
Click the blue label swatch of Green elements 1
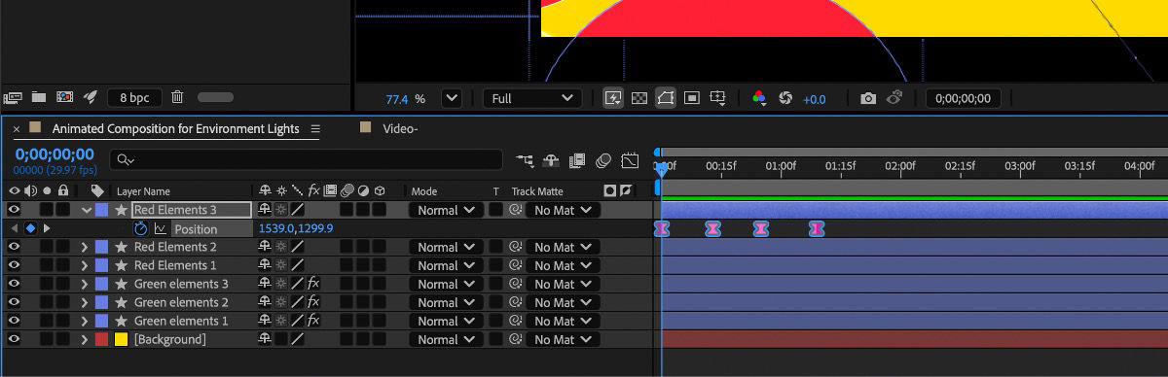point(101,321)
